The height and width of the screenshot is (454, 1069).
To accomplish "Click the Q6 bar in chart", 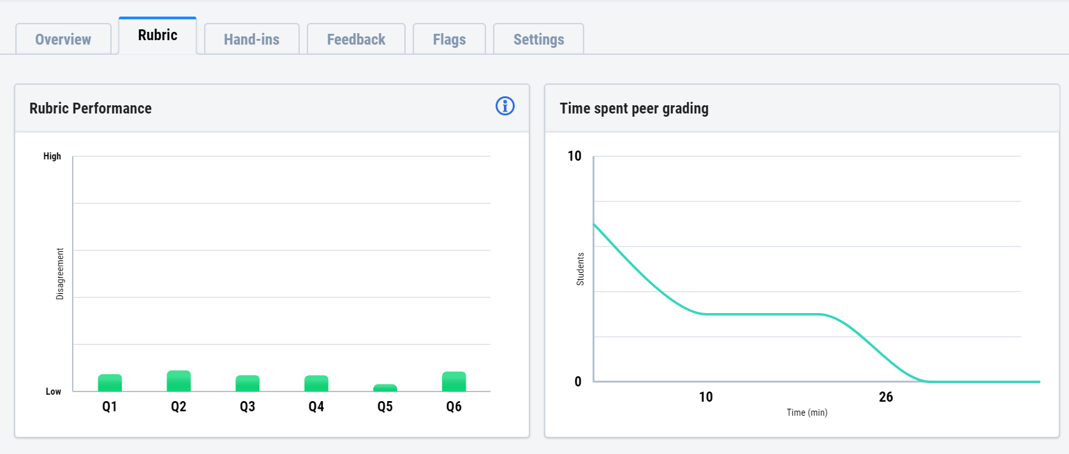I will (x=453, y=382).
